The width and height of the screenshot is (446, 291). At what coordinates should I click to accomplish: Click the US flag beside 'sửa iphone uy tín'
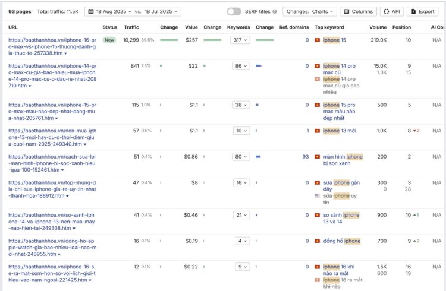[317, 195]
